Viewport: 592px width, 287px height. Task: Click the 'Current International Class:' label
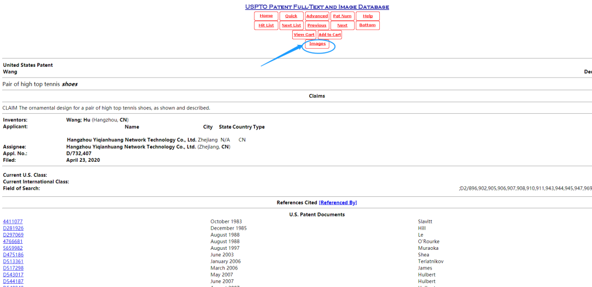coord(36,182)
